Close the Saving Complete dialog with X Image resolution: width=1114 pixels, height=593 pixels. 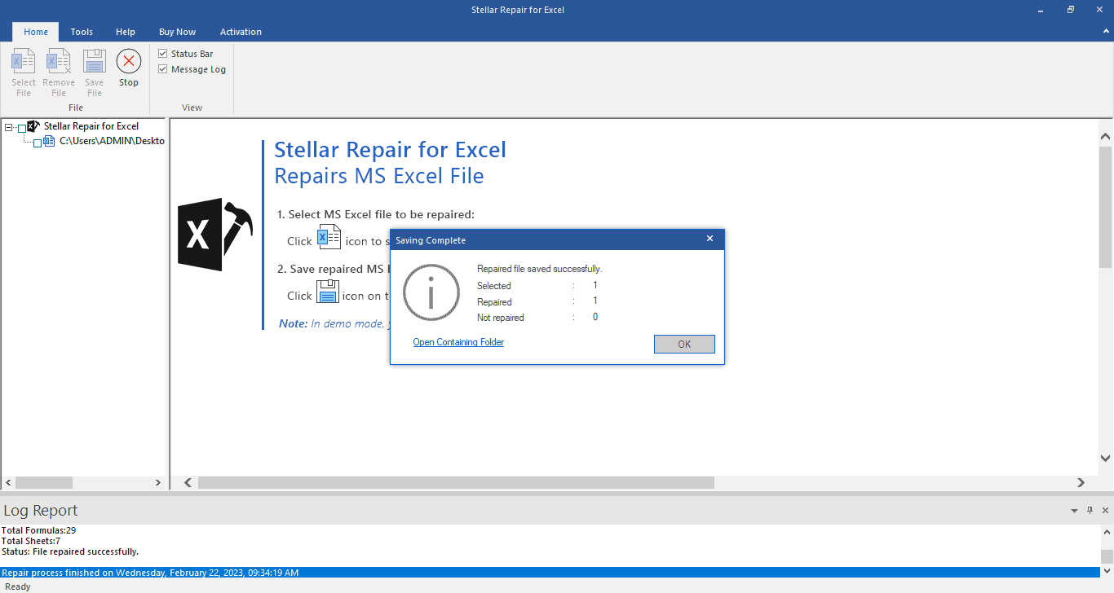coord(710,239)
